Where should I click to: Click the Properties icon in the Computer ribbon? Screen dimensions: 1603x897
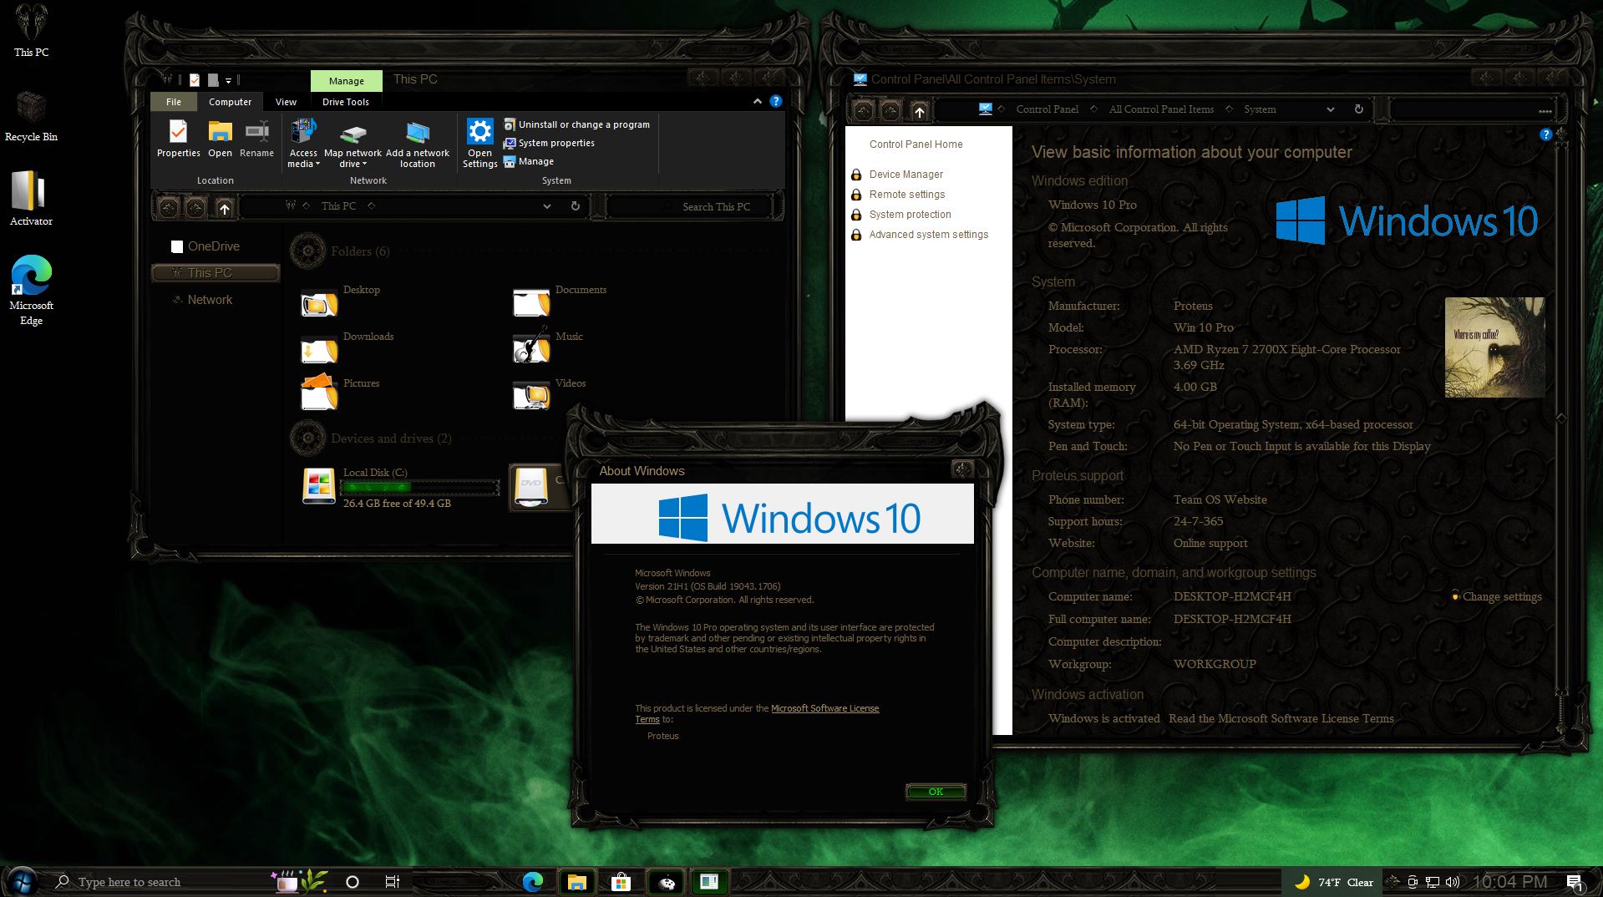pos(178,132)
